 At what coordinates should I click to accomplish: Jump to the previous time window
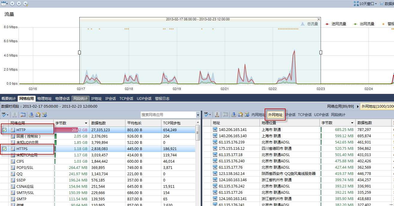[12, 4]
